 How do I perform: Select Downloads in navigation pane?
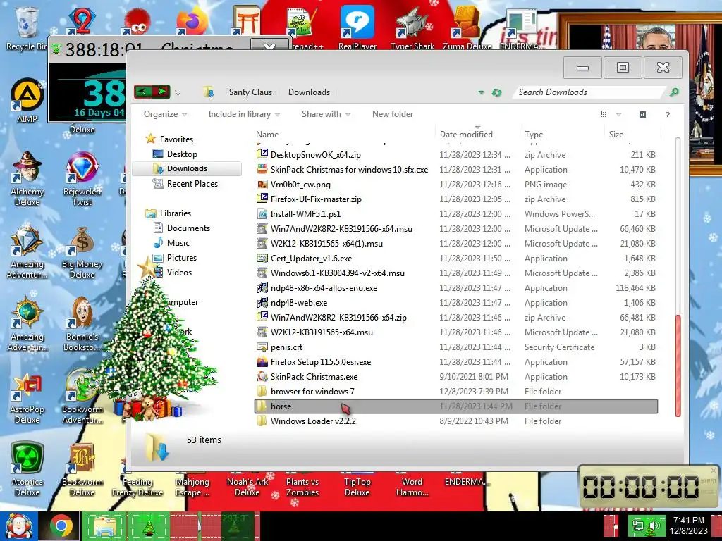coord(187,168)
